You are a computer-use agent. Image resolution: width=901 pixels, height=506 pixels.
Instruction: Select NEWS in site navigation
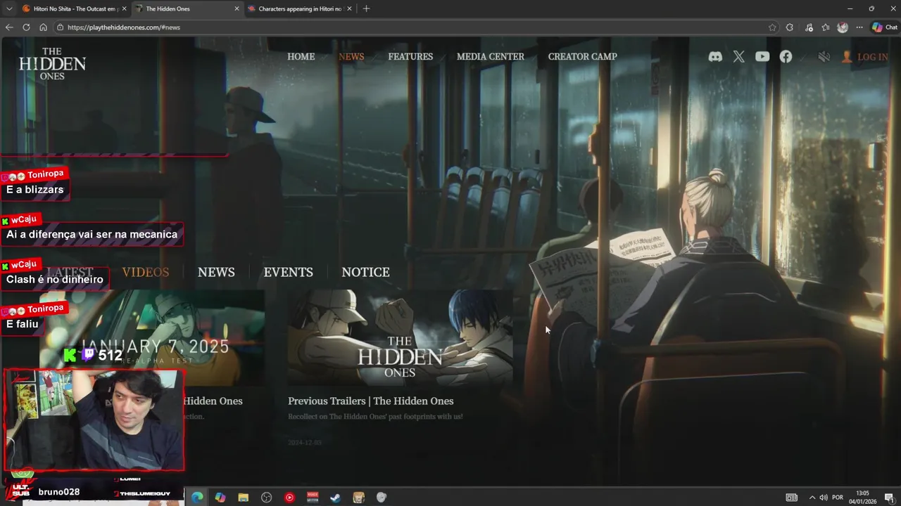(351, 57)
